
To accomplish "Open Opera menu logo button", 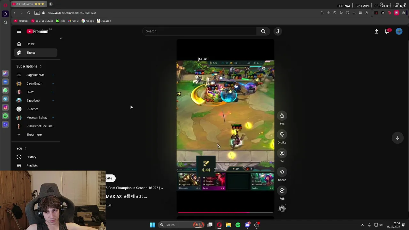I will pos(5,5).
